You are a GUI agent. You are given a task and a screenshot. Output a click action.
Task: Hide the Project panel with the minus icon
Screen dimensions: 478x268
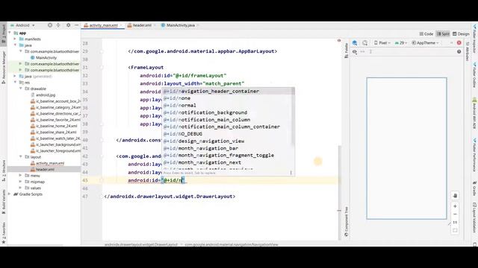(x=76, y=25)
